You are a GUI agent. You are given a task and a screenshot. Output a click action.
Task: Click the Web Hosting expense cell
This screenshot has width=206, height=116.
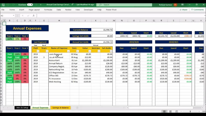(59, 82)
